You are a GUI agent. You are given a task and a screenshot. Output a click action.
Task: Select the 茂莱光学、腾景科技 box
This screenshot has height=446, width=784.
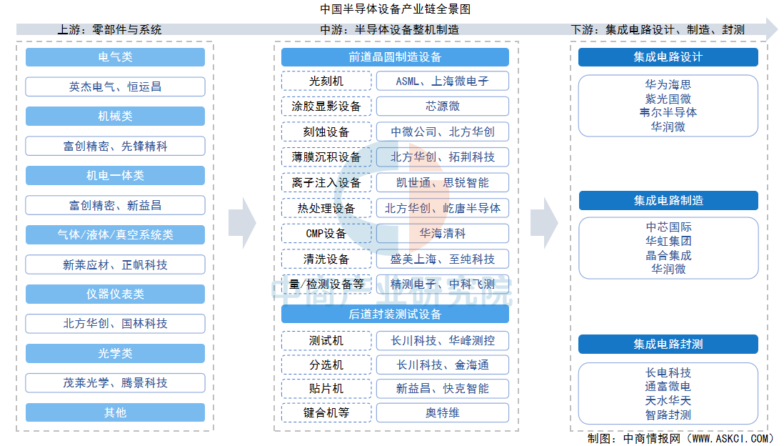pos(115,383)
